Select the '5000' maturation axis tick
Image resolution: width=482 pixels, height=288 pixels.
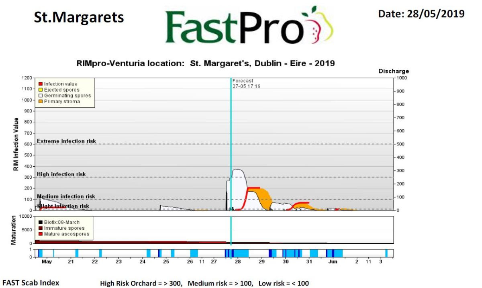click(27, 230)
